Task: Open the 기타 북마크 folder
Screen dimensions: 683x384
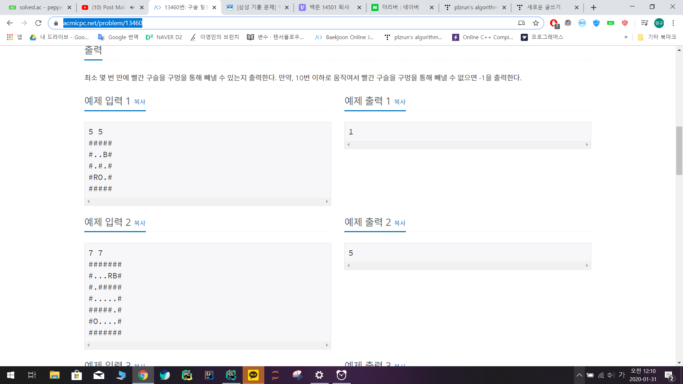Action: 657,37
